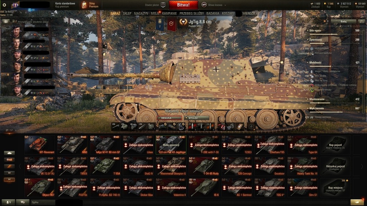Start battle with the Bitwa! button
Viewport: 367px width, 206px height.
(183, 5)
